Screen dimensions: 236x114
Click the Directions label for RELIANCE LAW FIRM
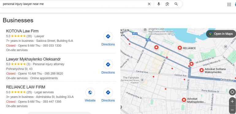[x=108, y=100]
